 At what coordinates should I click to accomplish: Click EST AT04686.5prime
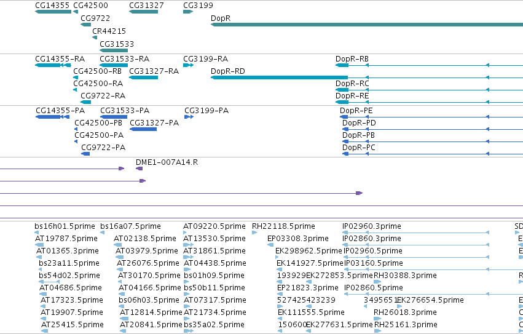click(x=44, y=295)
